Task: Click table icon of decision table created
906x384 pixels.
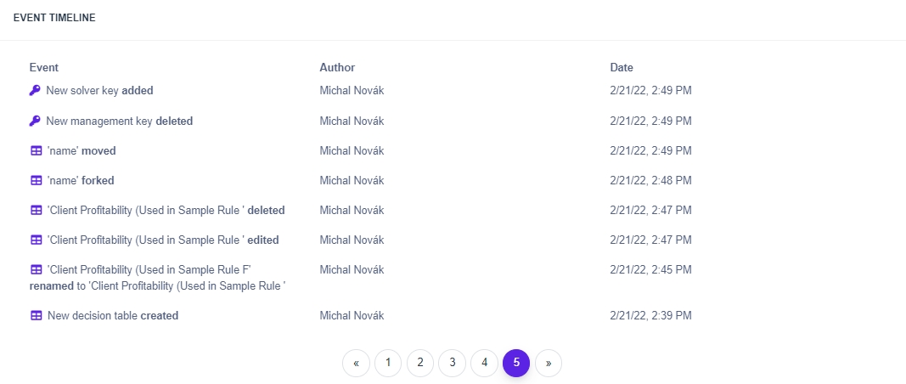Action: (36, 316)
